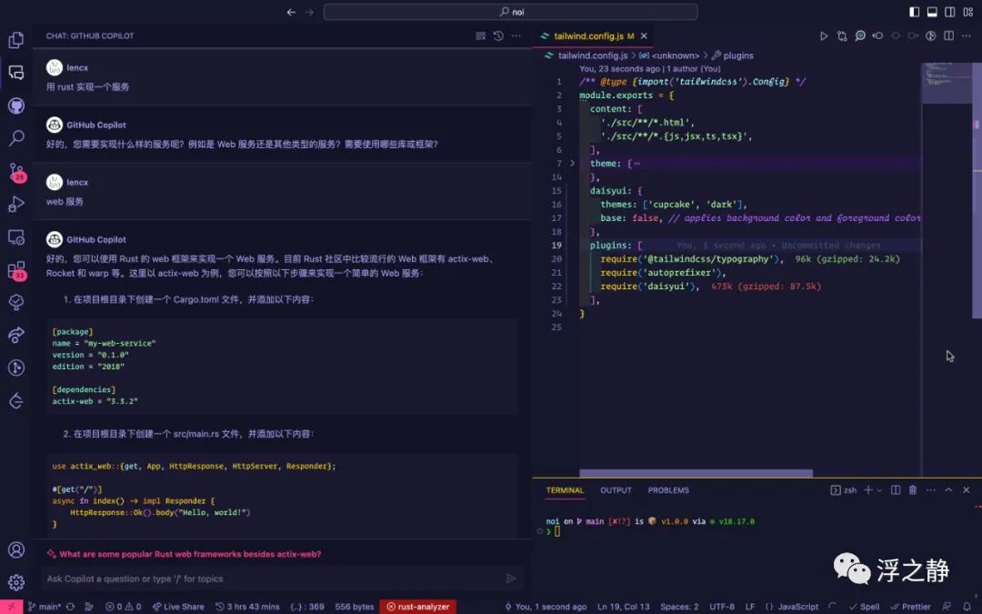Kill the zsh terminal with the trash icon
The image size is (982, 614).
pyautogui.click(x=913, y=490)
